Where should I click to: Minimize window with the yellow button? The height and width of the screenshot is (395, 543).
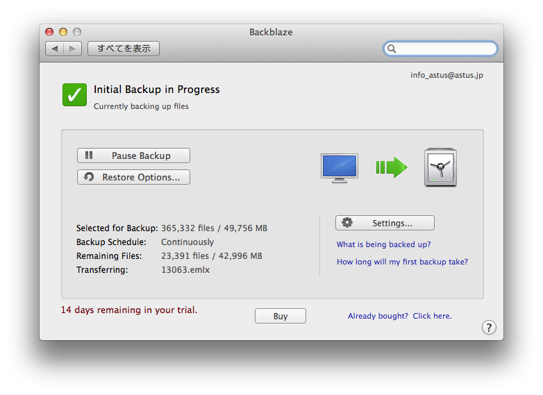[63, 32]
